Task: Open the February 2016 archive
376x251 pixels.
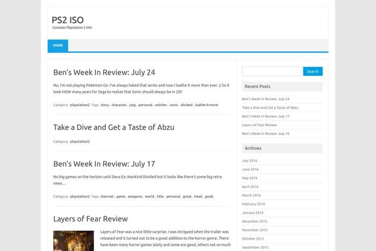Action: click(x=253, y=204)
